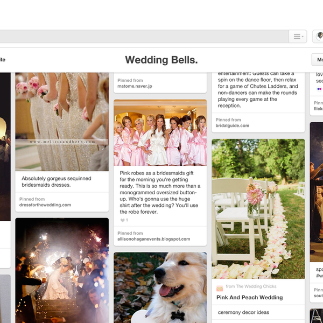This screenshot has height=323, width=323.
Task: Click the Chutes Ladders reception games description
Action: (x=258, y=89)
